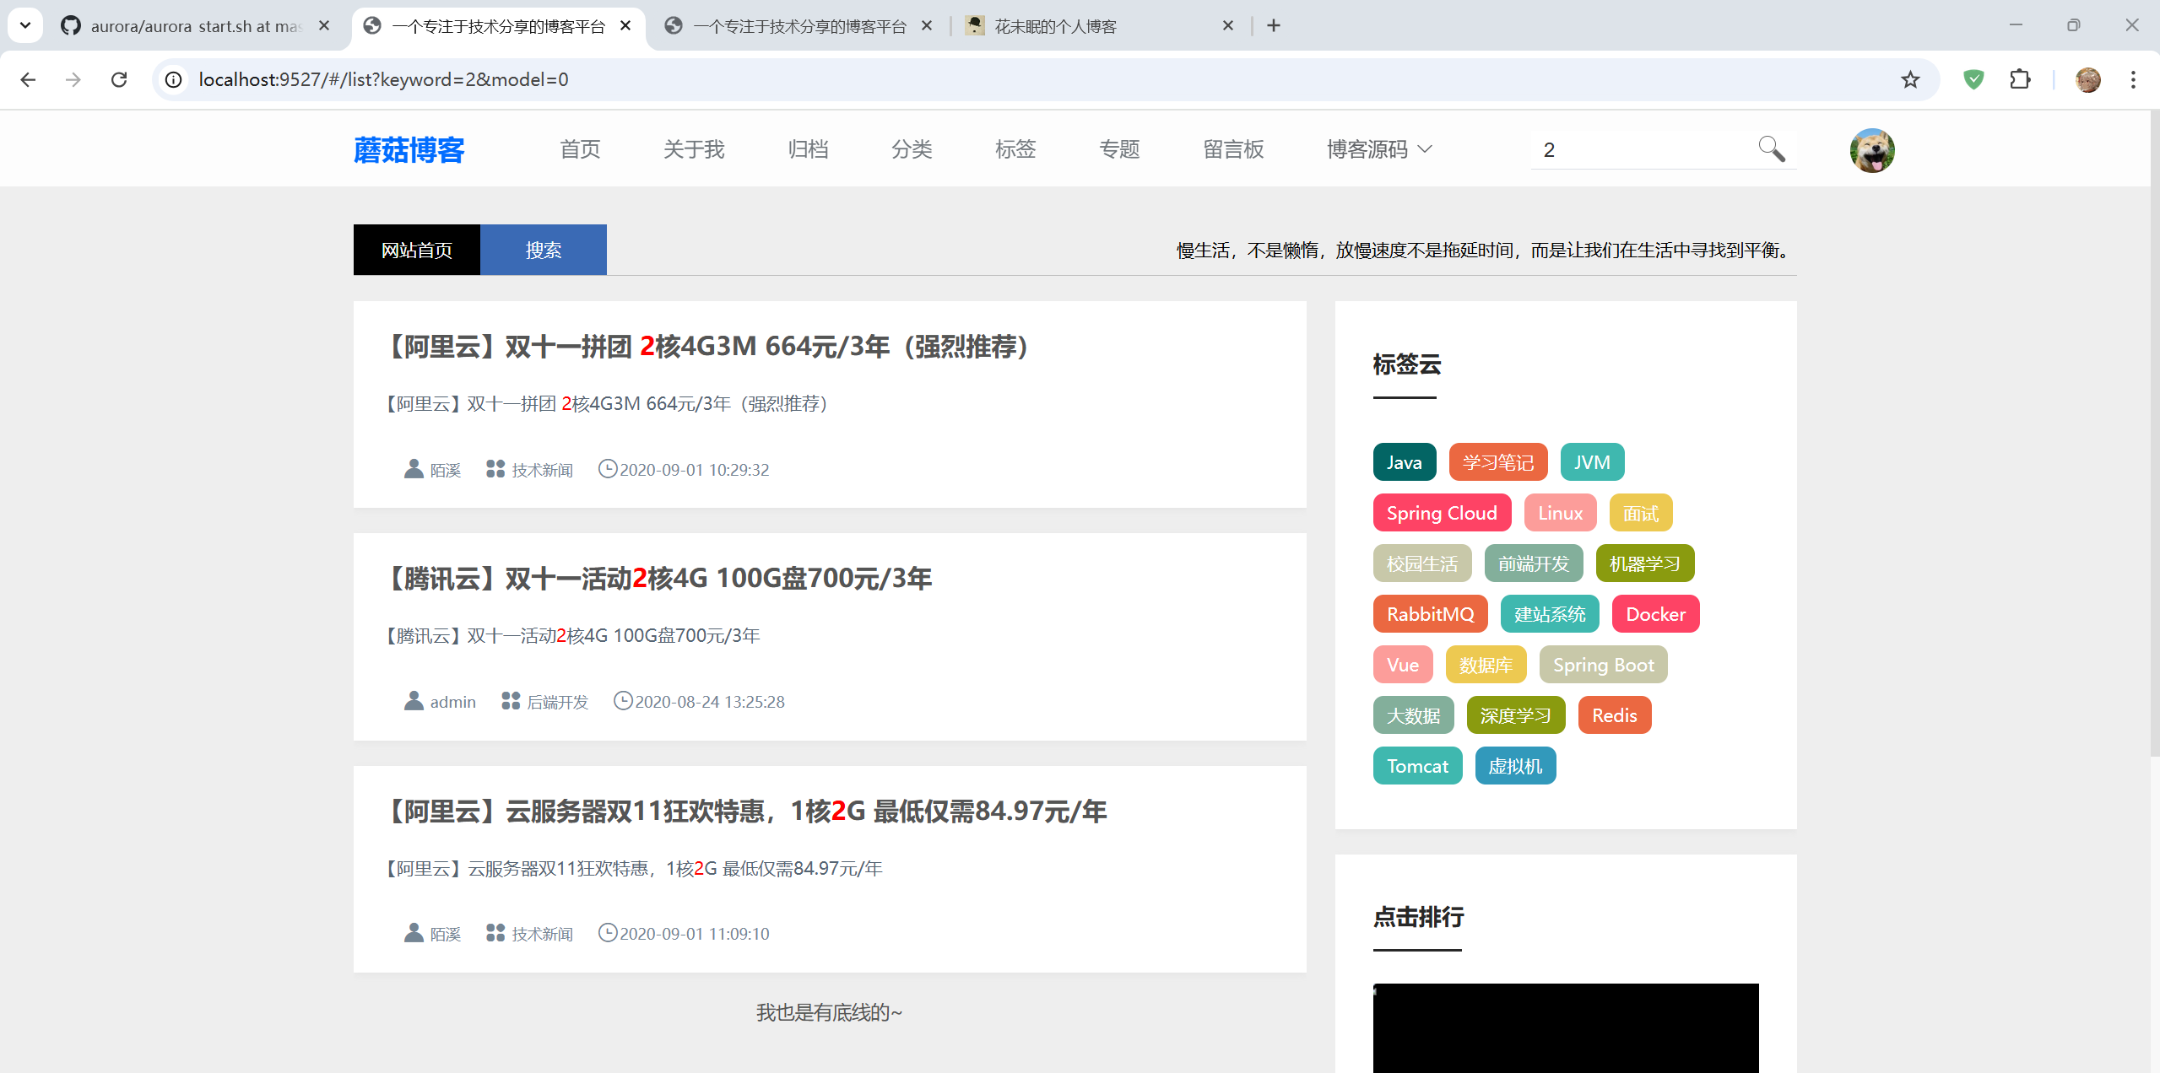
Task: Open the Chrome profile avatar
Action: (2087, 79)
